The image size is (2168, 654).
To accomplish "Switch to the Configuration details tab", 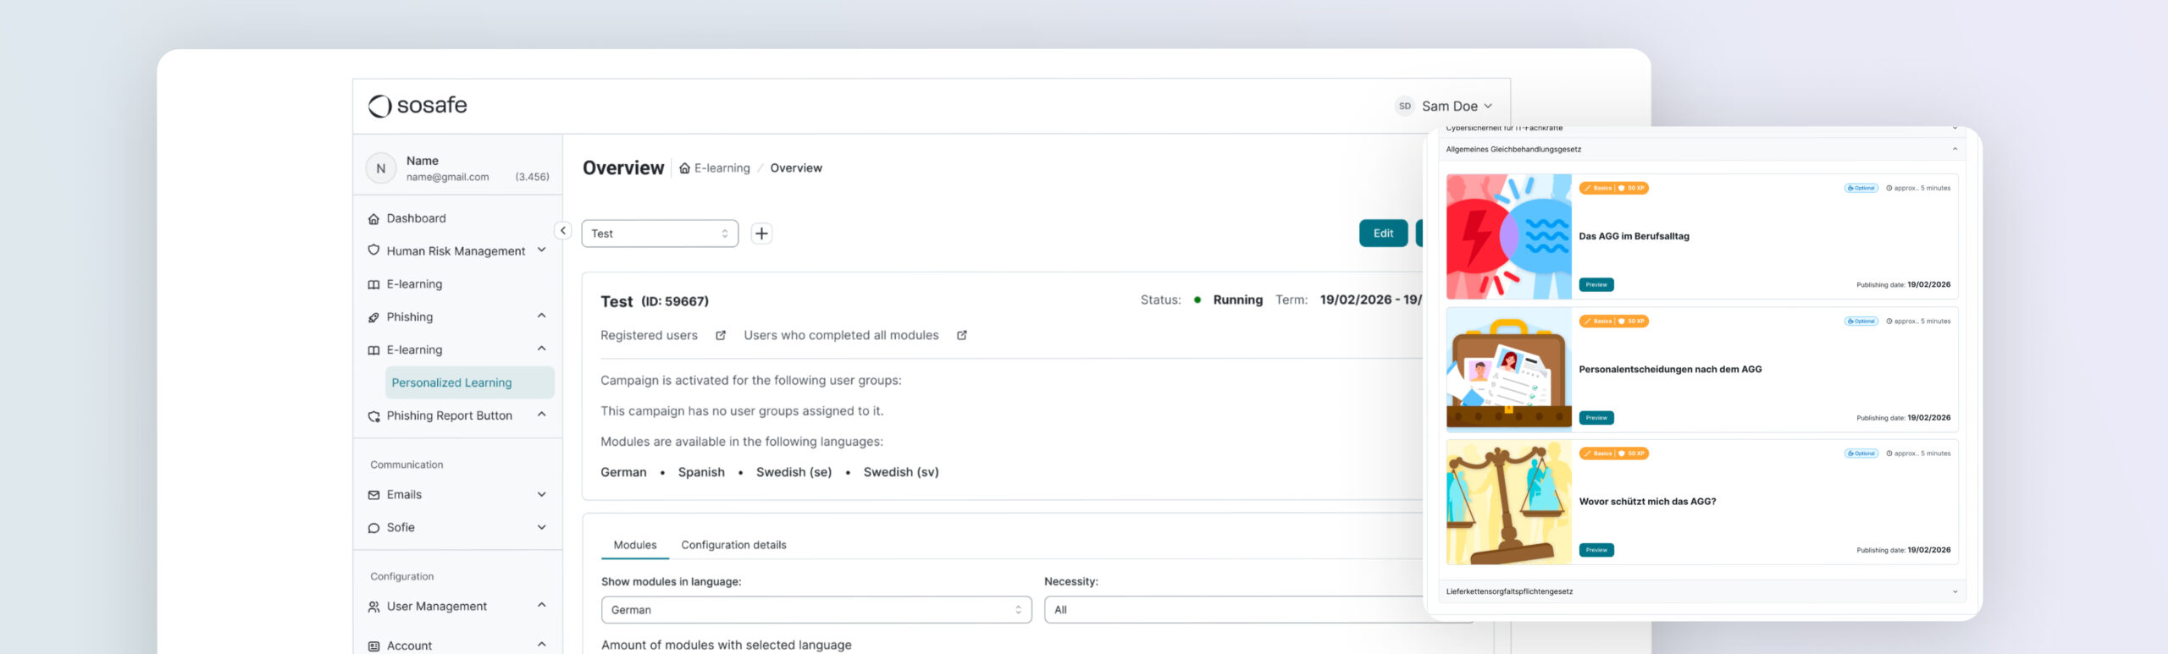I will (x=733, y=546).
